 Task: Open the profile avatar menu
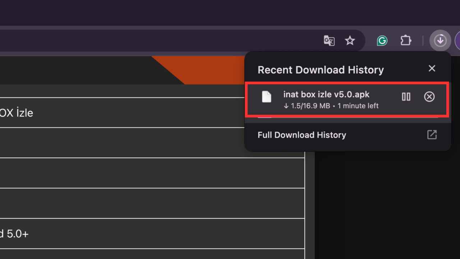pos(457,41)
